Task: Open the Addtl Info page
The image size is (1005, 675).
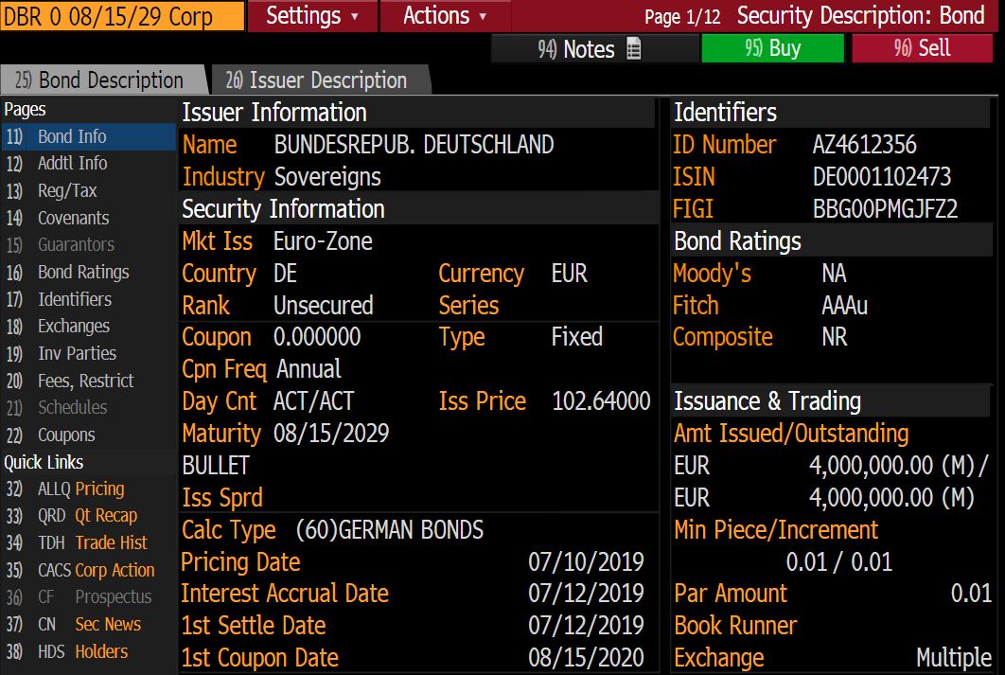Action: pos(88,164)
